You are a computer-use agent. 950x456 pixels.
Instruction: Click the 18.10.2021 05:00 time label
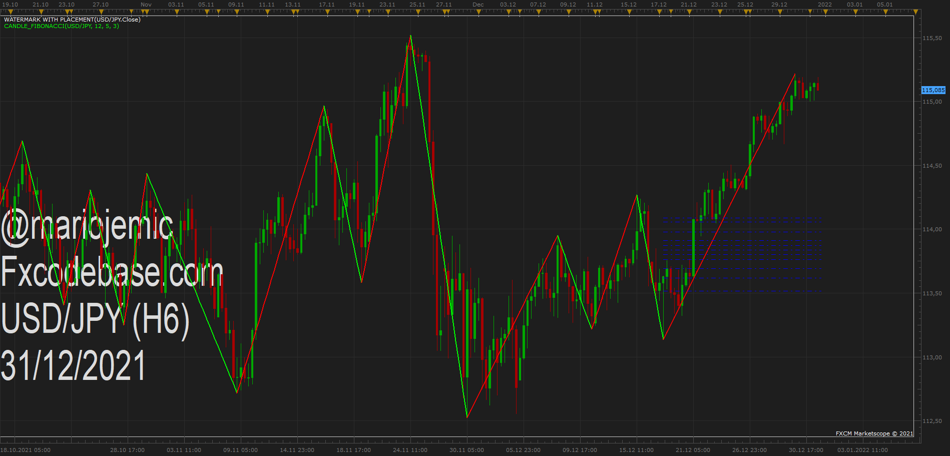point(26,450)
